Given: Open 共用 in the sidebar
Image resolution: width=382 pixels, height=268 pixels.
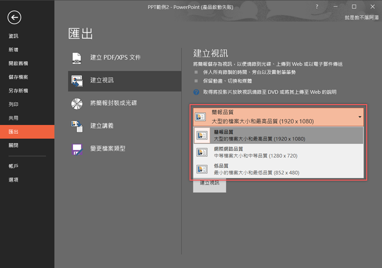Looking at the screenshot, I should pos(27,118).
